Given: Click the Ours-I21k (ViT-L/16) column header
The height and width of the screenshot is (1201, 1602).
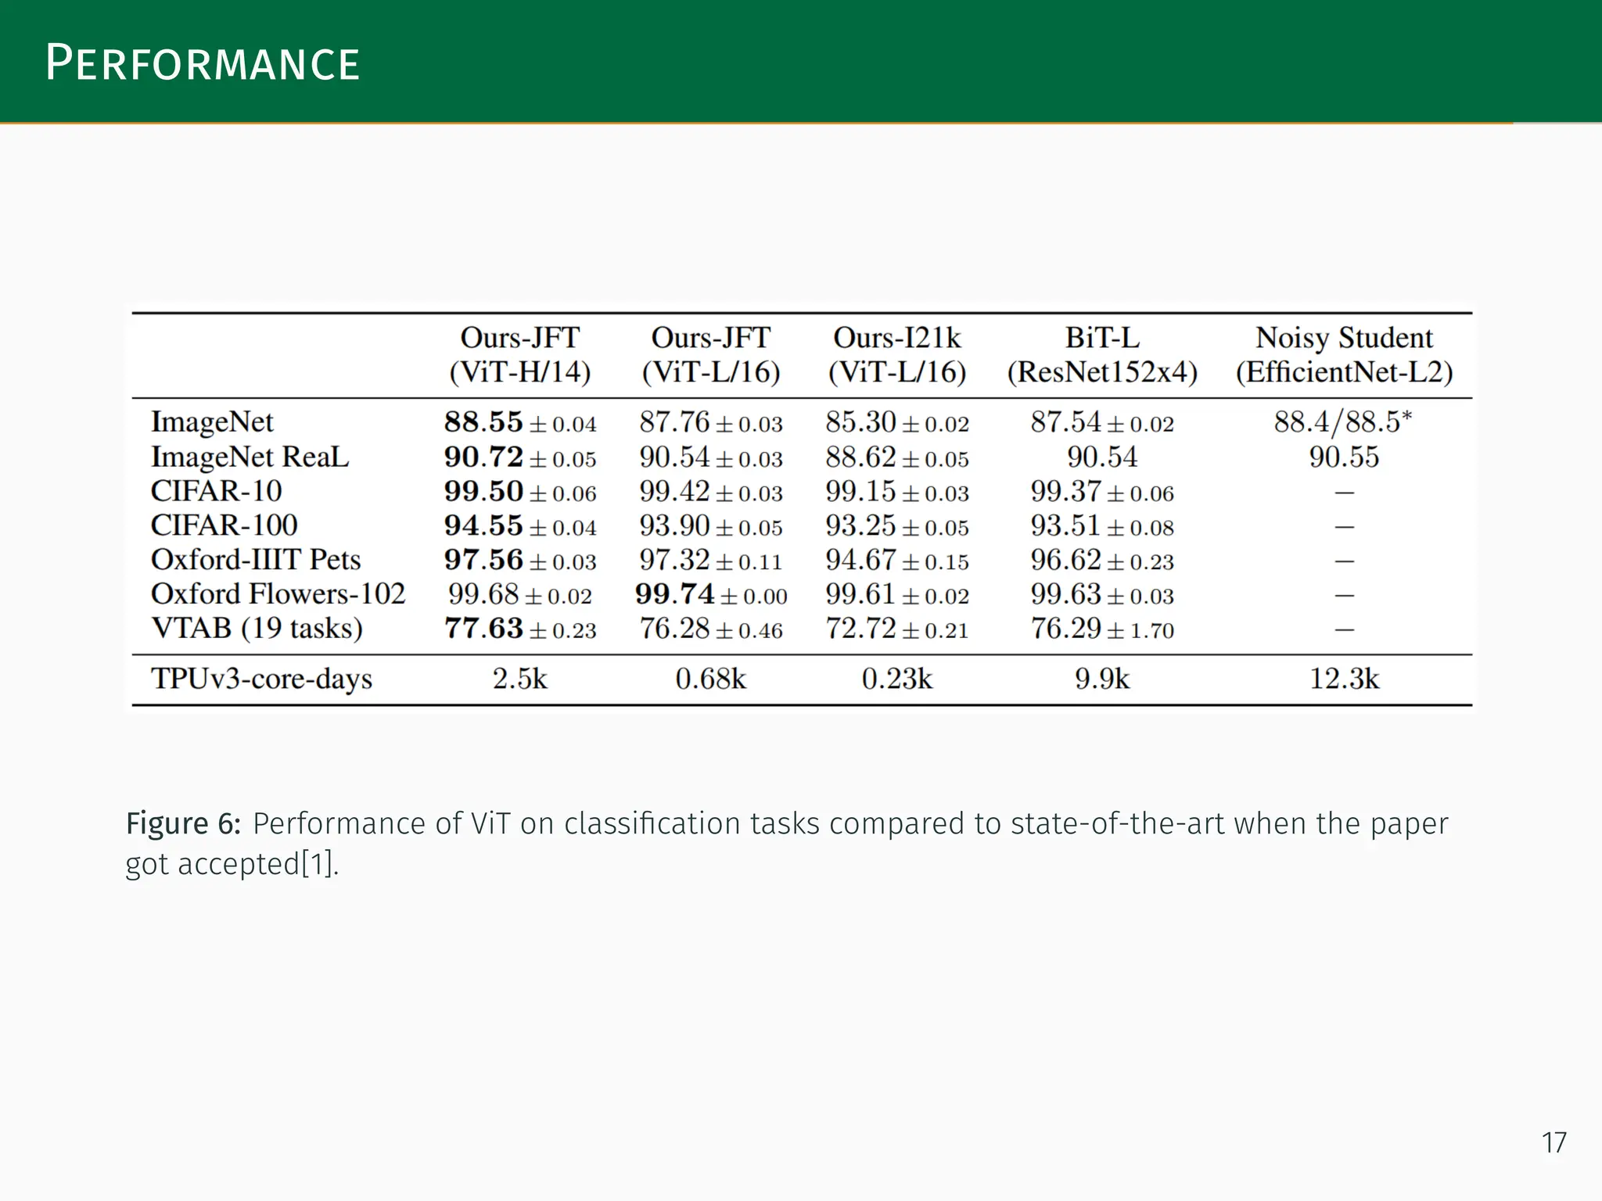Looking at the screenshot, I should coord(896,354).
